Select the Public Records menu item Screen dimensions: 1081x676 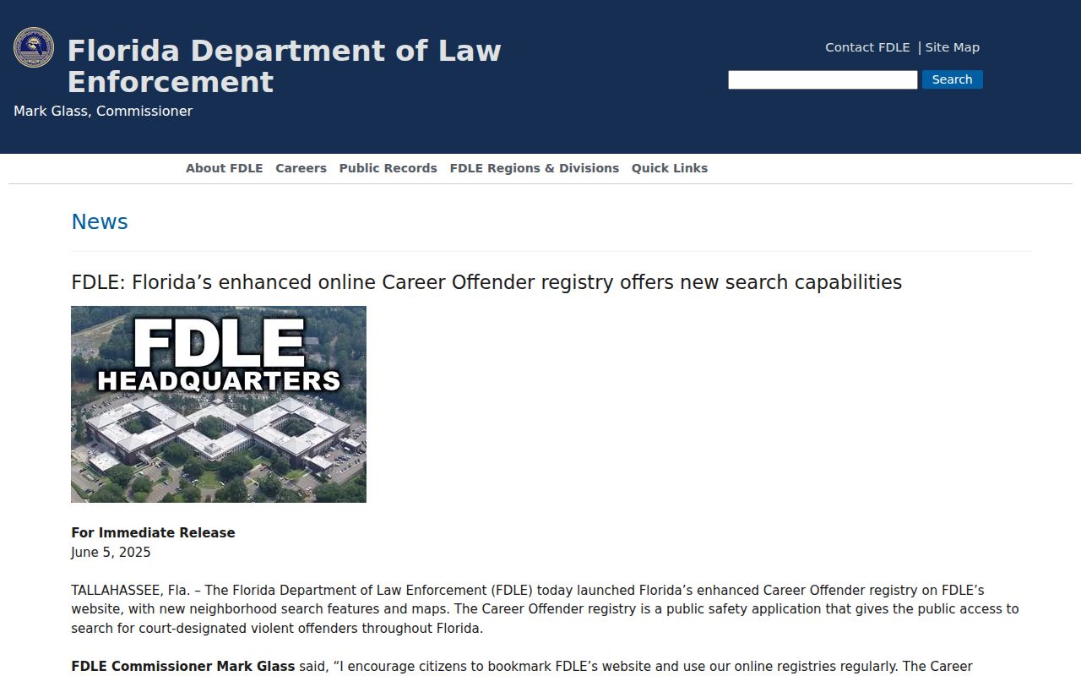[x=388, y=168]
